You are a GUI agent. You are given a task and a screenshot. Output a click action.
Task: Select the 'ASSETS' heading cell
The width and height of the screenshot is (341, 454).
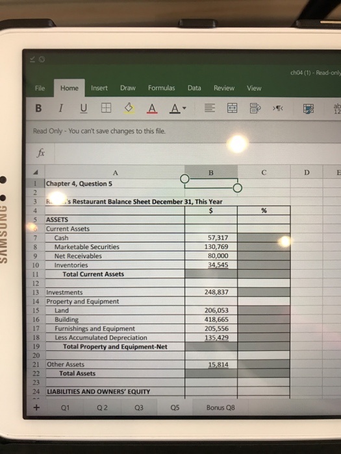click(115, 219)
